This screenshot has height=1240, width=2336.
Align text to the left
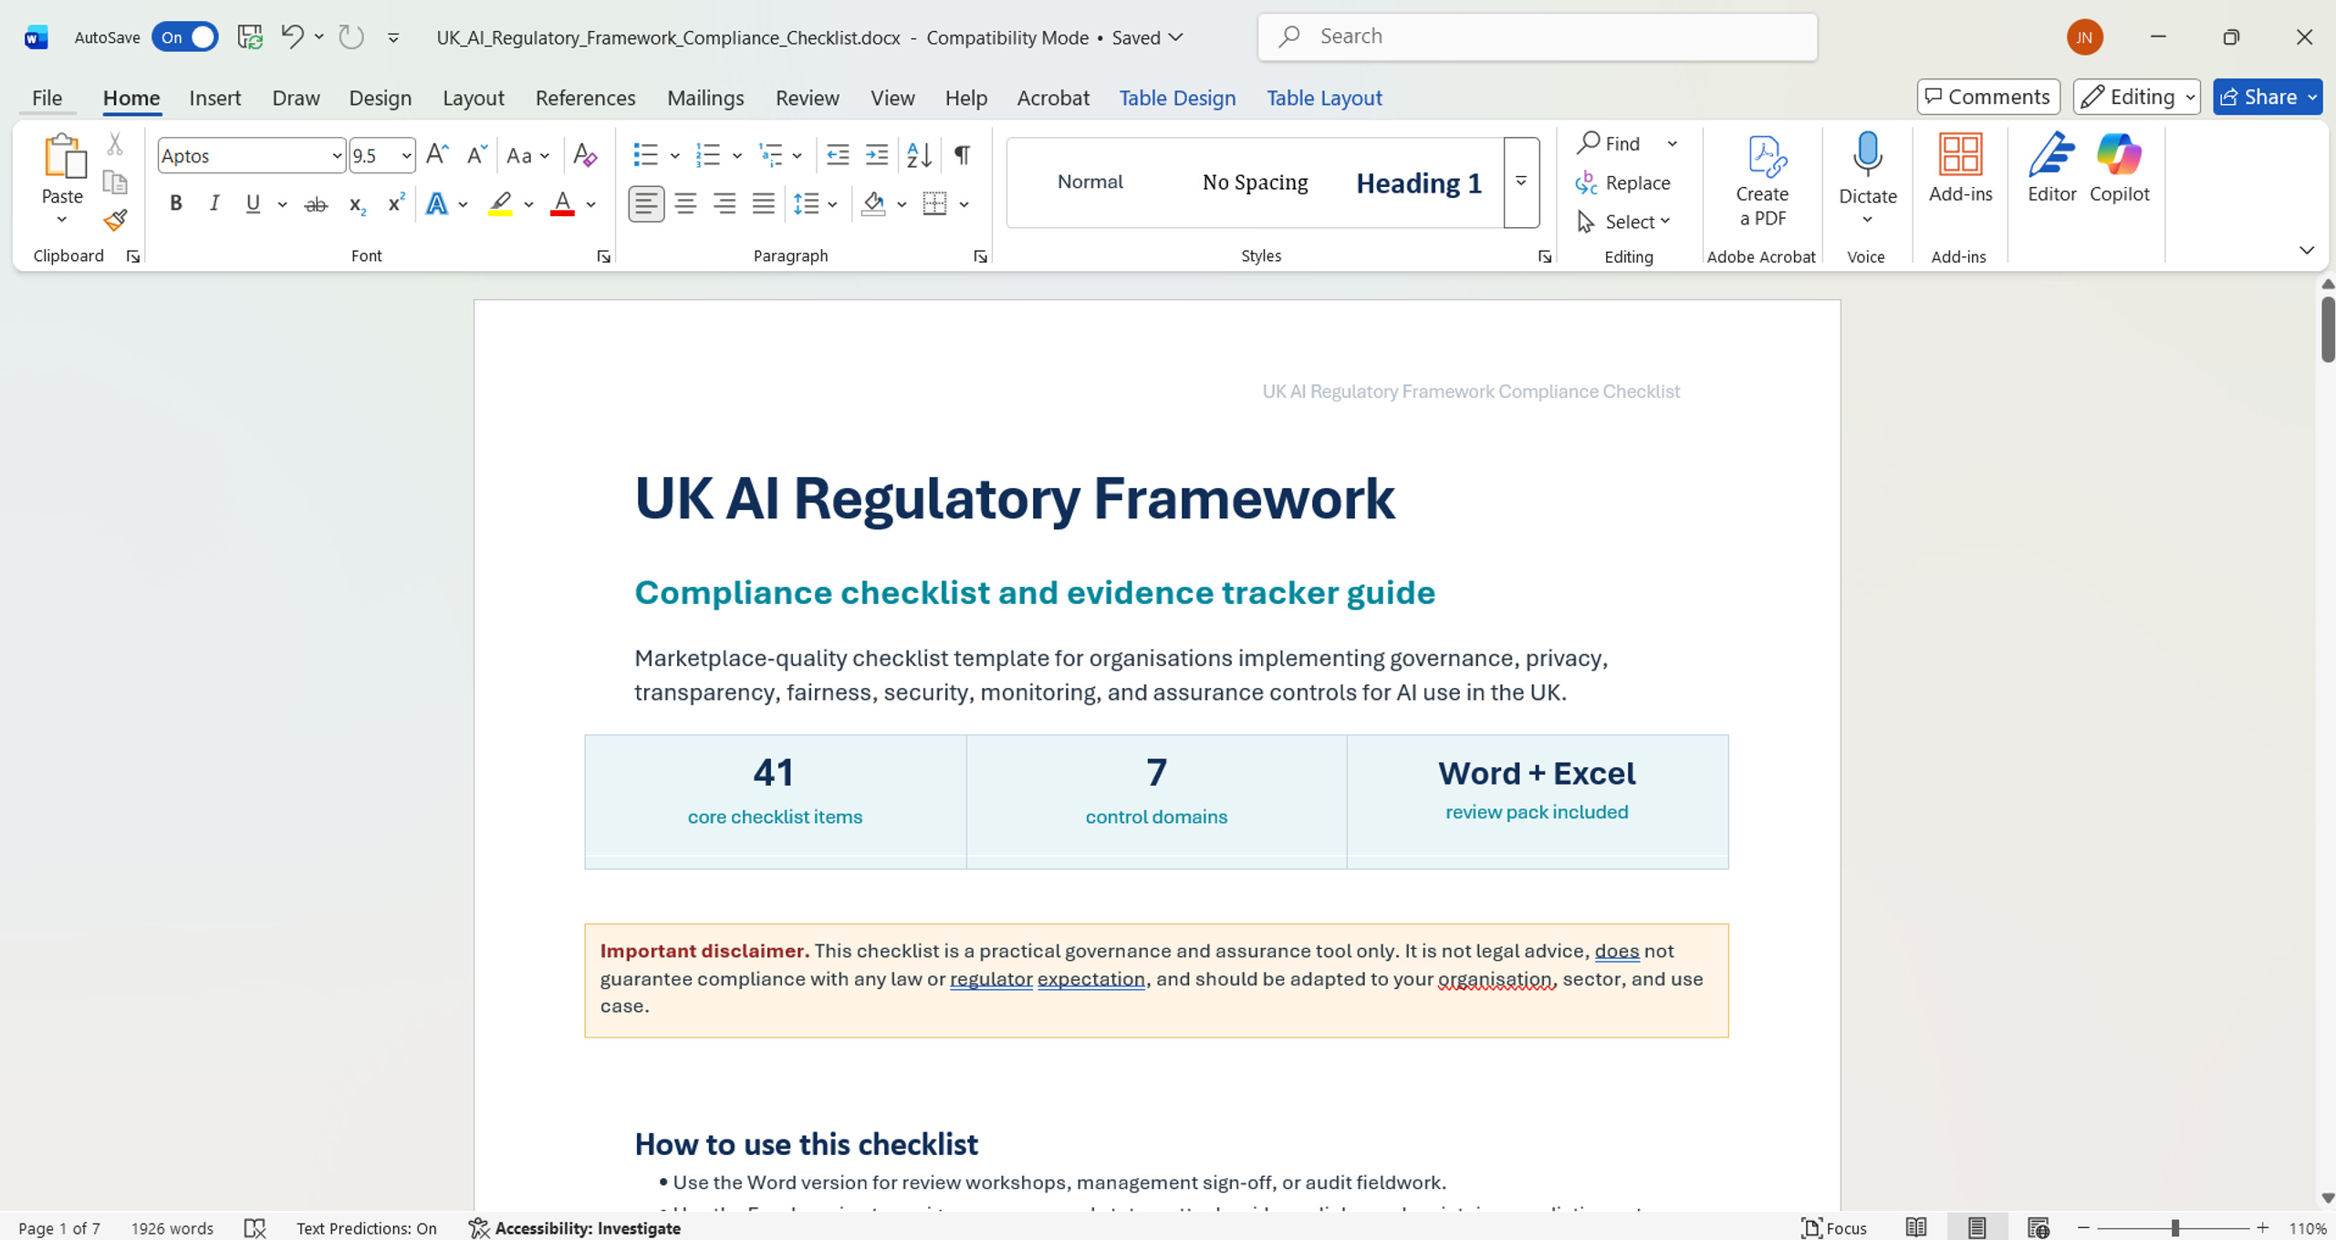pos(646,203)
